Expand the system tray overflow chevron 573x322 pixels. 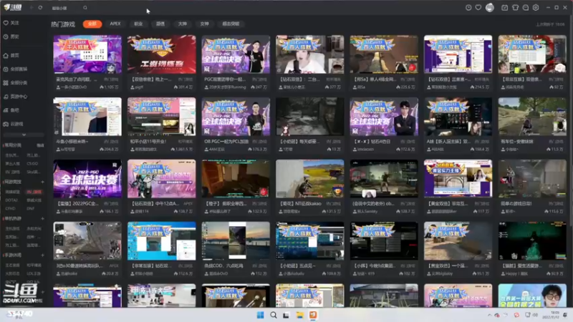(489, 315)
